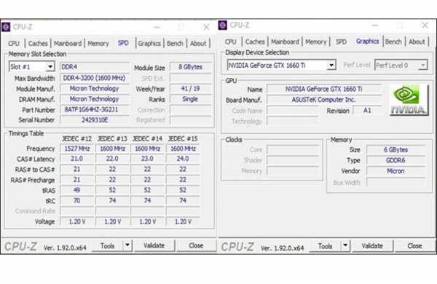Select Graphics tab in right window
This screenshot has height=284, width=437.
[367, 42]
